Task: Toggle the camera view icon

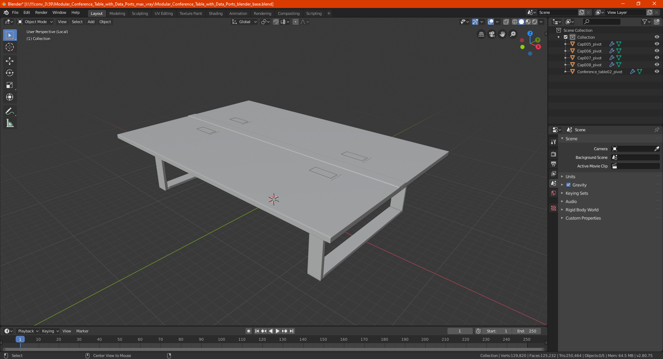Action: tap(492, 34)
